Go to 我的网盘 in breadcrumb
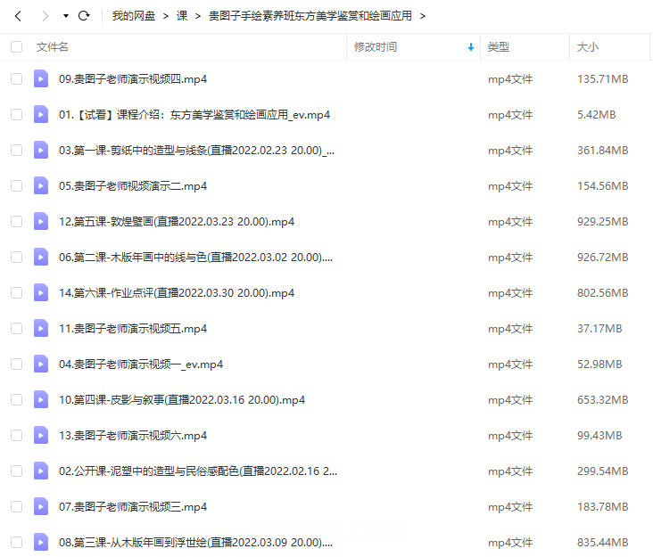Screen dimensions: 653x557 (132, 16)
